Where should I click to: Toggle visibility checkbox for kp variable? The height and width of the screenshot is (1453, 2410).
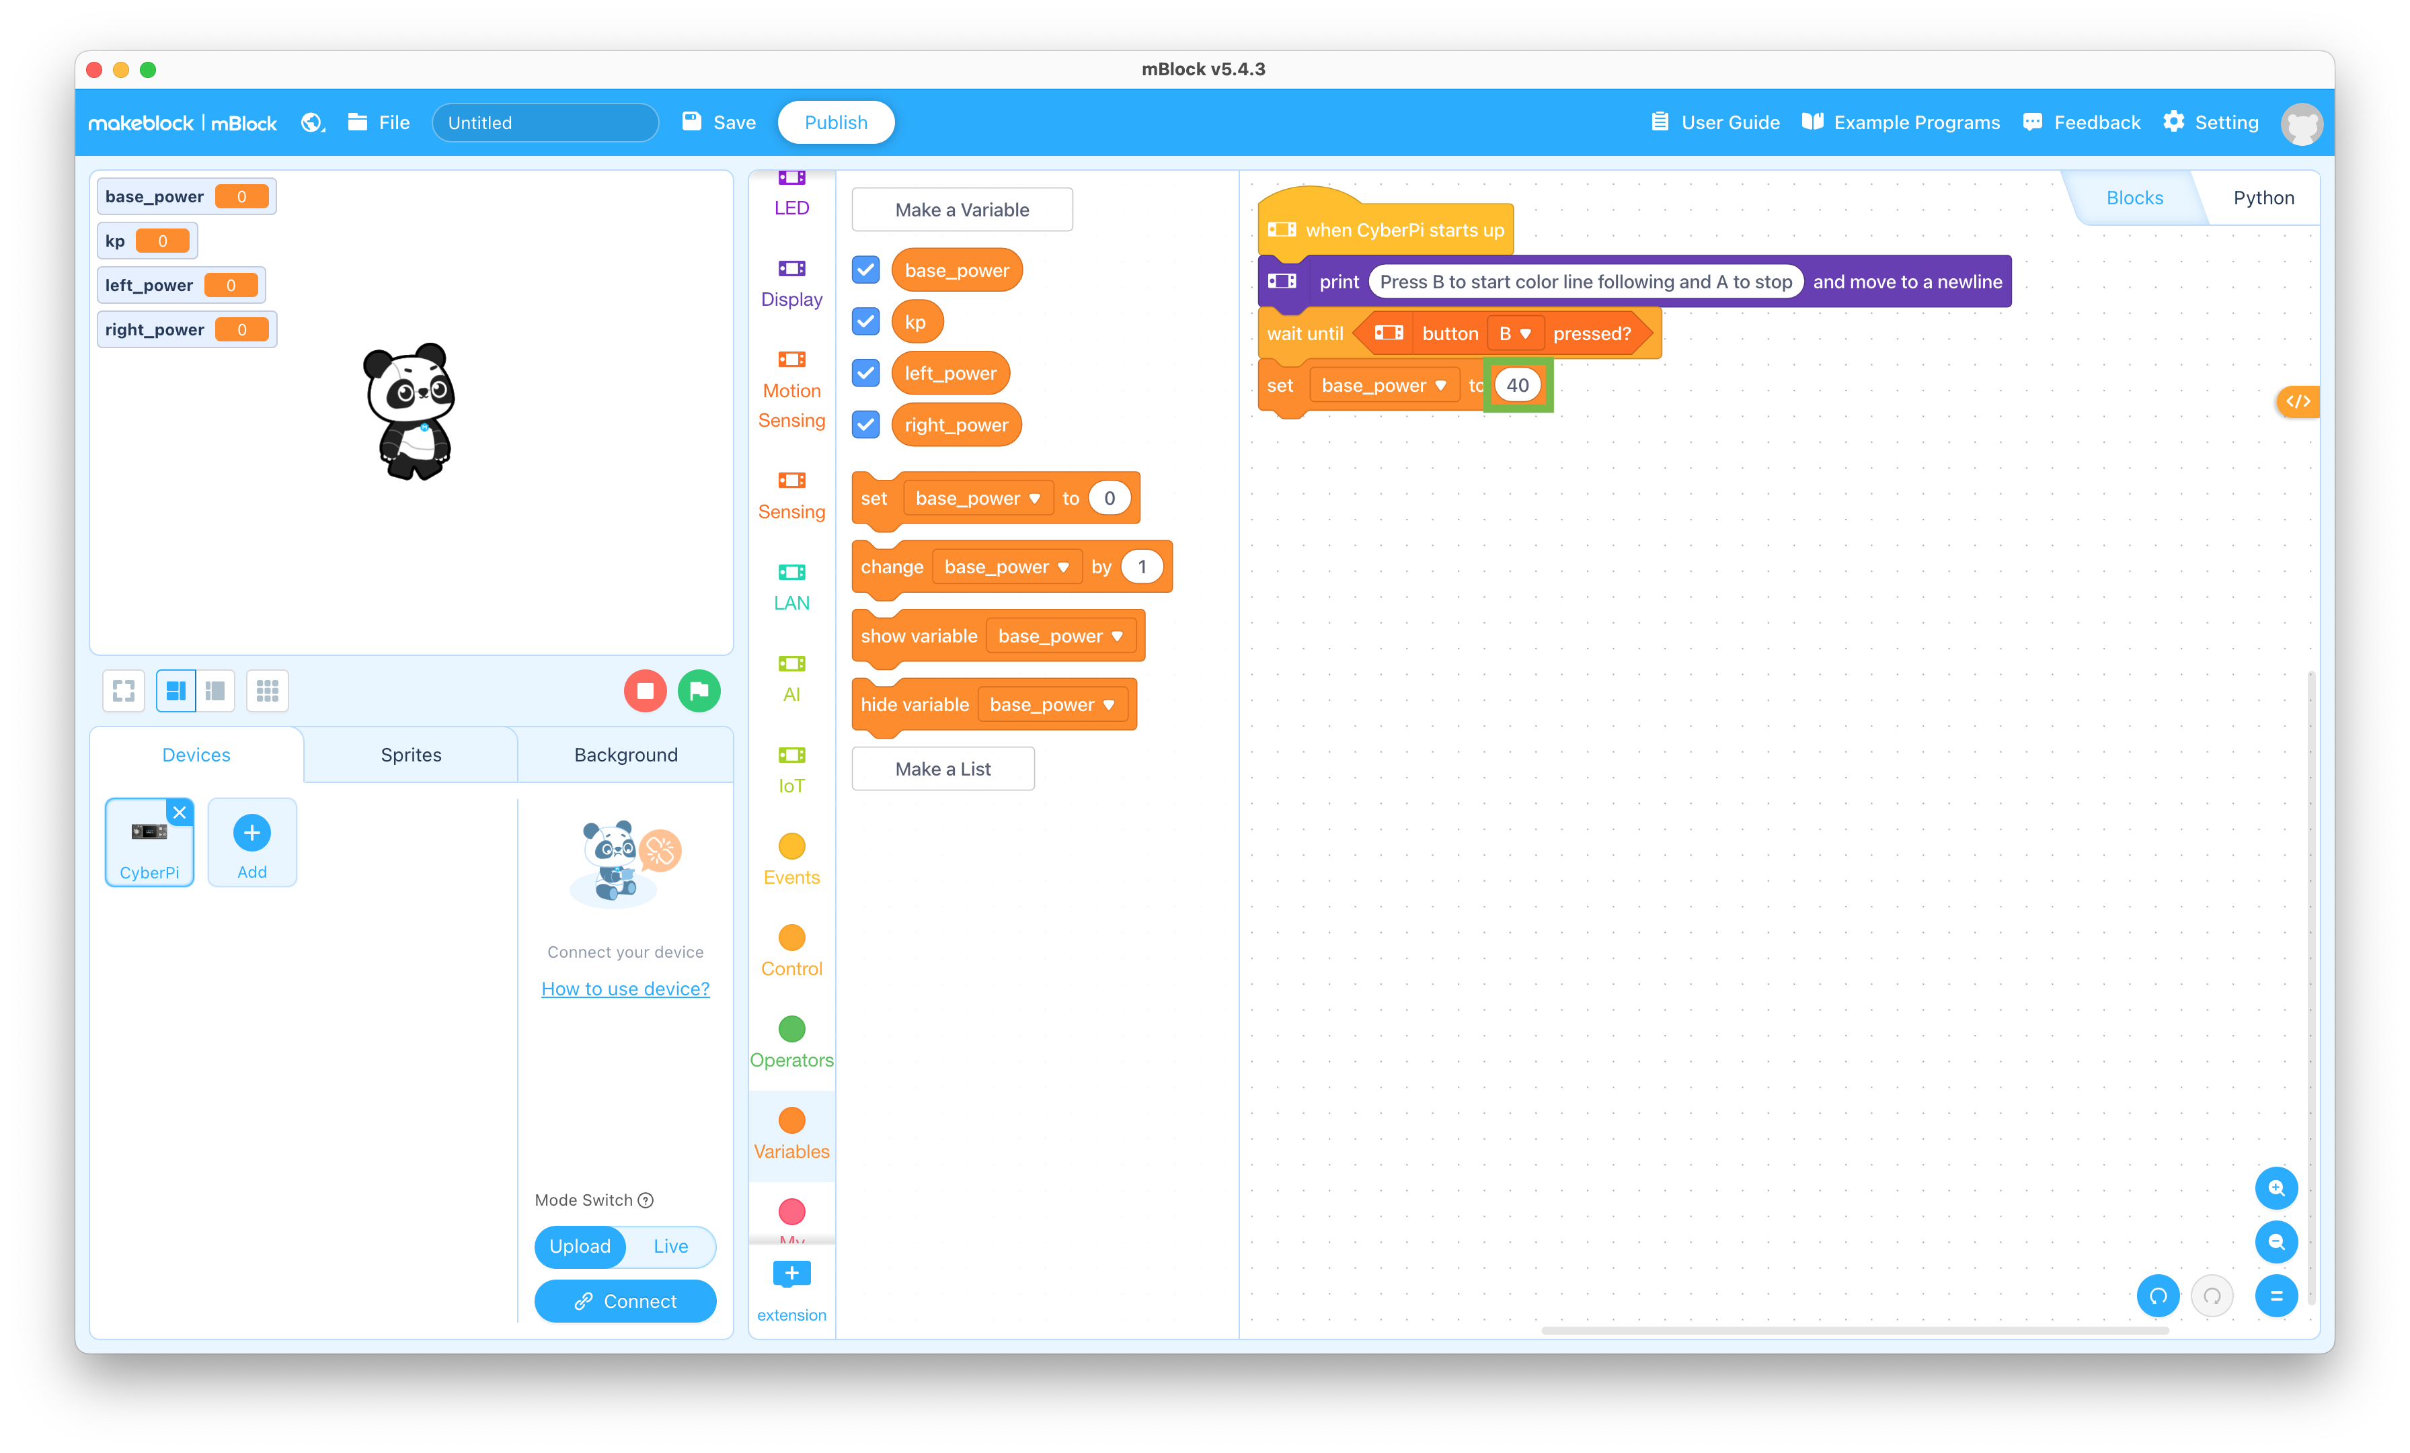(866, 321)
